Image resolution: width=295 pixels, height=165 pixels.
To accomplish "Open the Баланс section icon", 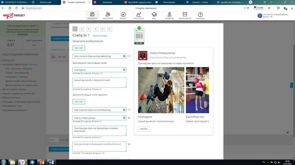I will (x=123, y=16).
